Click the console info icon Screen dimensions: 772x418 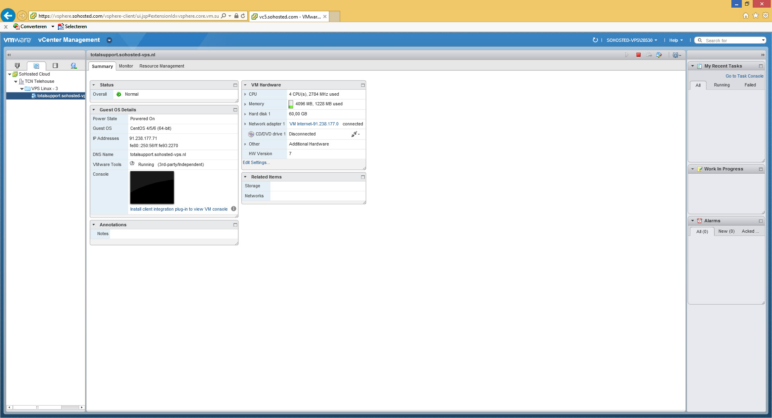(234, 209)
